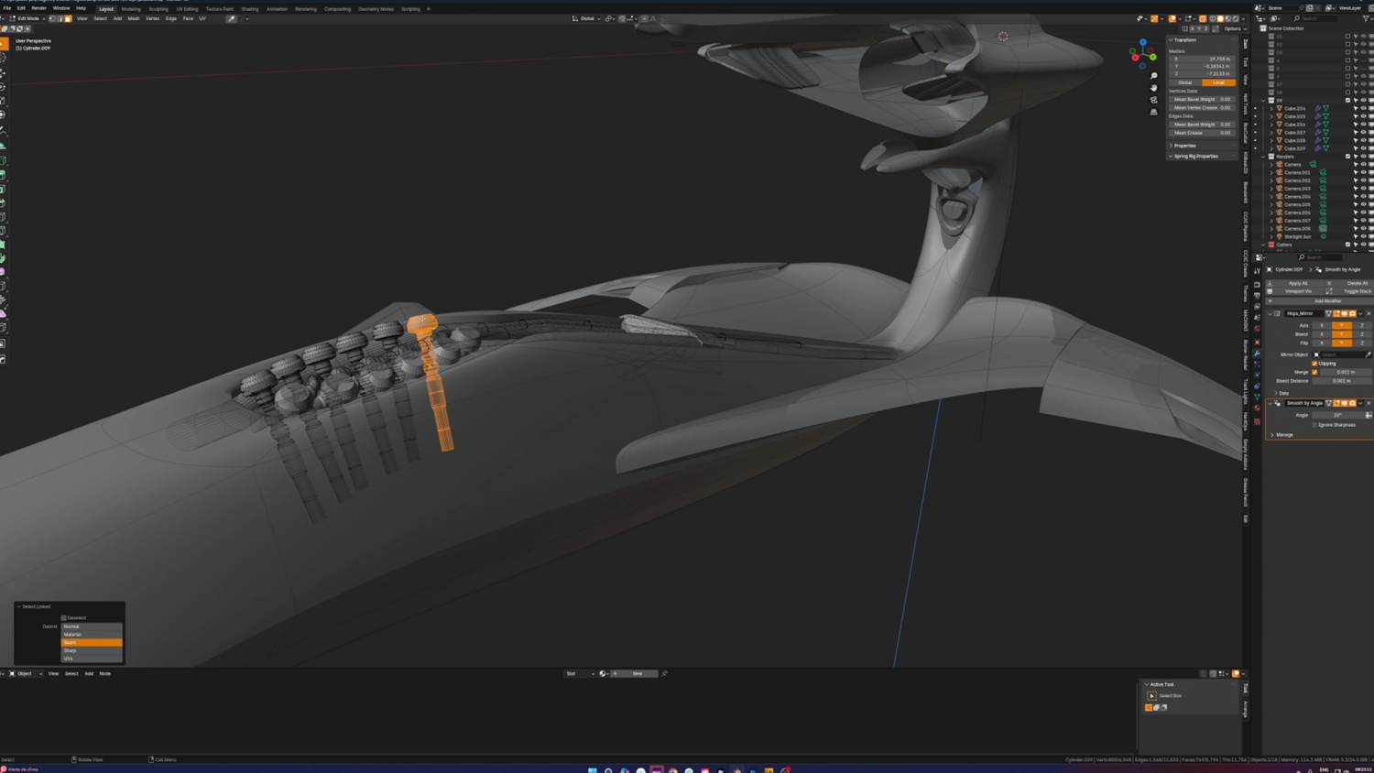Enable vertex select mode
Viewport: 1374px width, 773px height.
pos(52,18)
